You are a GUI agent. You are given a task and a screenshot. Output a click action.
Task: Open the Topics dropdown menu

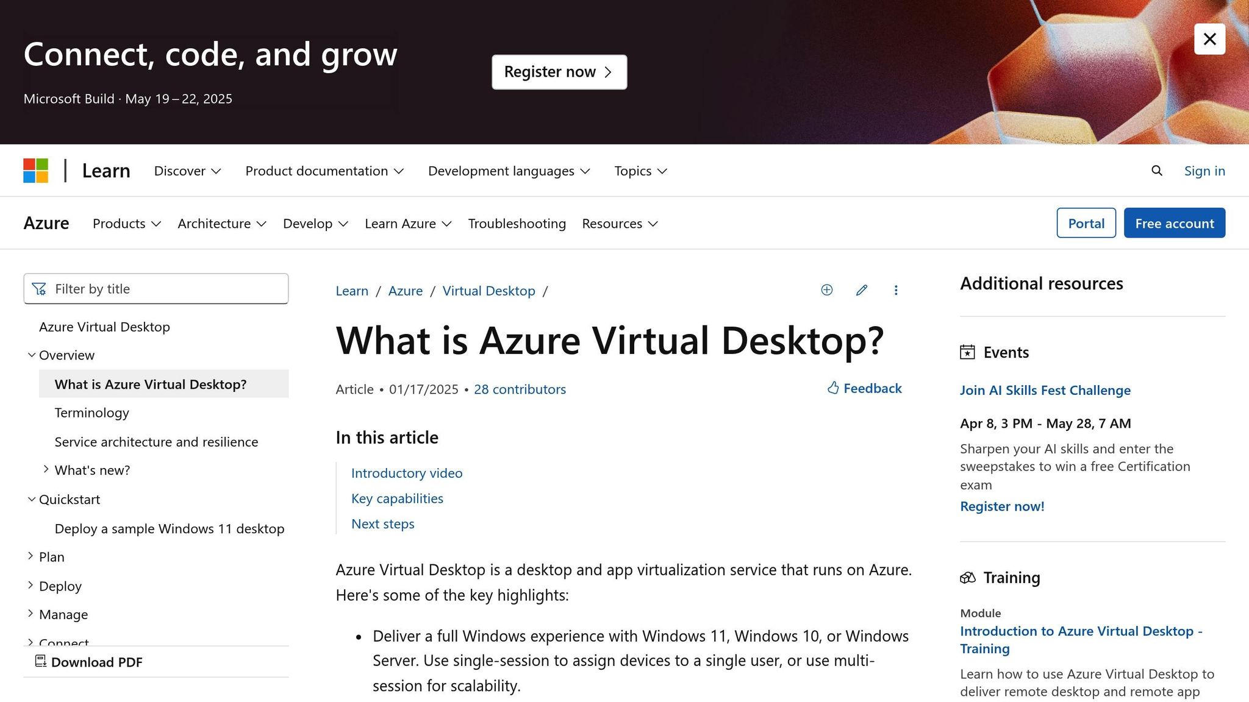[640, 171]
